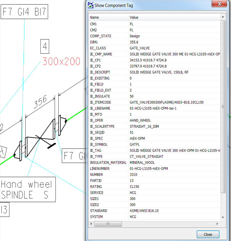Select the IE_LINENAME row
The width and height of the screenshot is (231, 241).
154,108
